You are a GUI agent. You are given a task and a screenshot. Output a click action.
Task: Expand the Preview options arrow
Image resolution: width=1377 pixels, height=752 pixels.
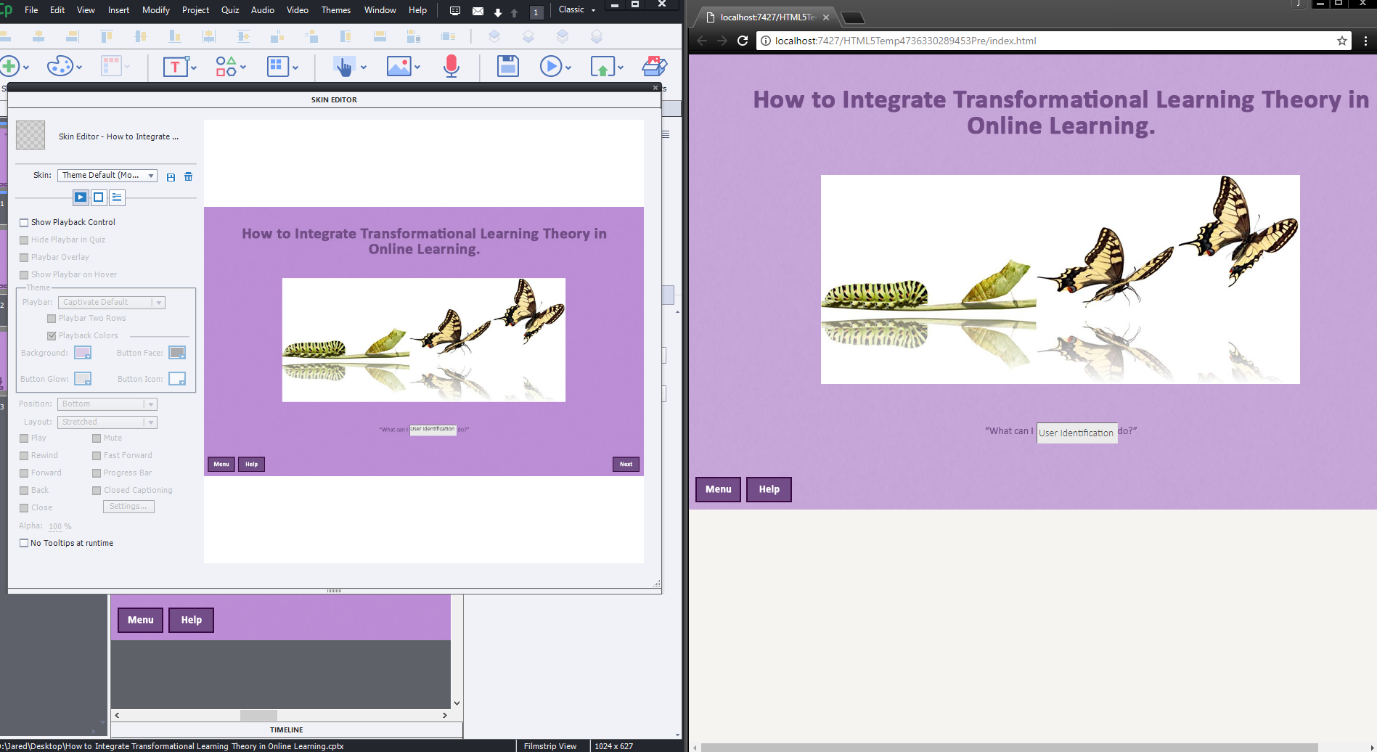[568, 68]
